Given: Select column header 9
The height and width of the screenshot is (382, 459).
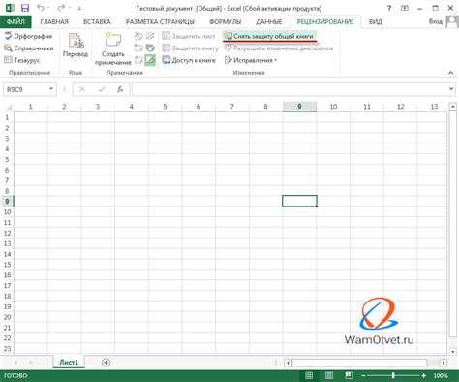Looking at the screenshot, I should (x=299, y=107).
